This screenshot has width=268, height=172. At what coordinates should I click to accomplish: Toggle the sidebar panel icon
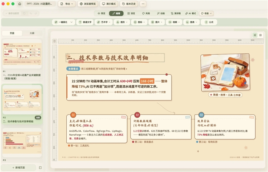coord(40,168)
